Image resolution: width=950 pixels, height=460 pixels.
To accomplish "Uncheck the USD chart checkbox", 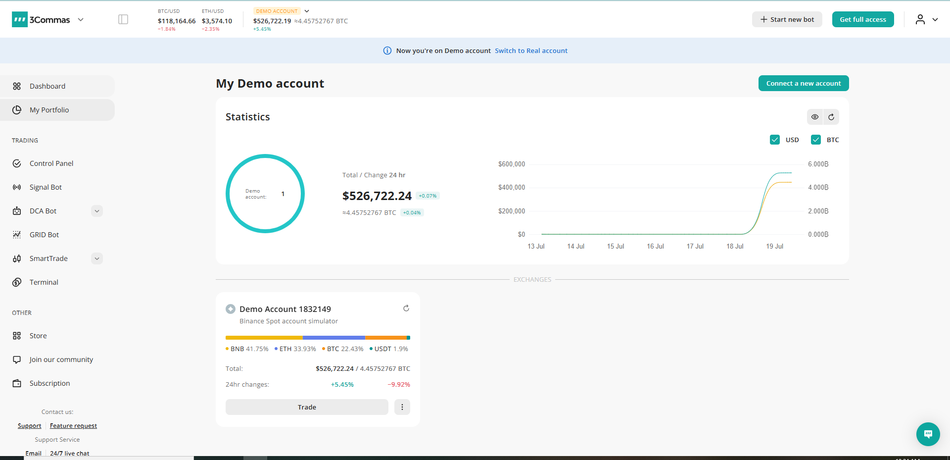I will tap(775, 140).
